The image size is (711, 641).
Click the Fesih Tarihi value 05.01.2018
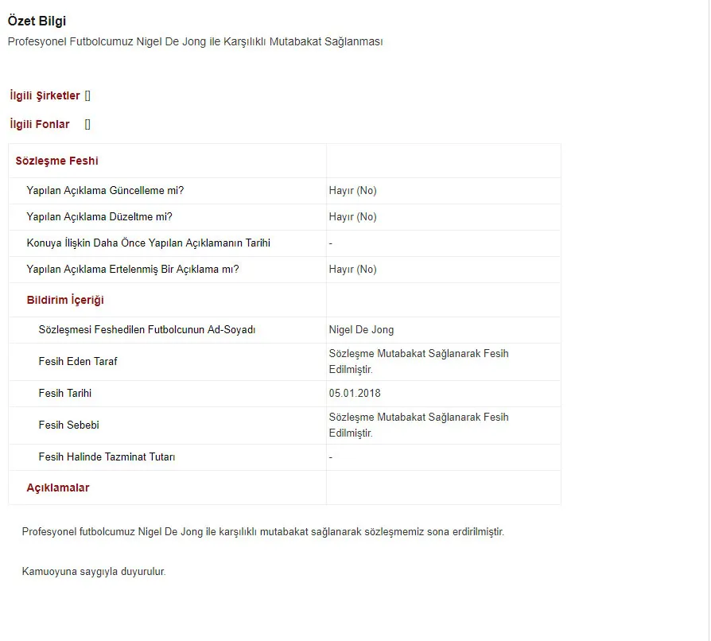coord(355,394)
